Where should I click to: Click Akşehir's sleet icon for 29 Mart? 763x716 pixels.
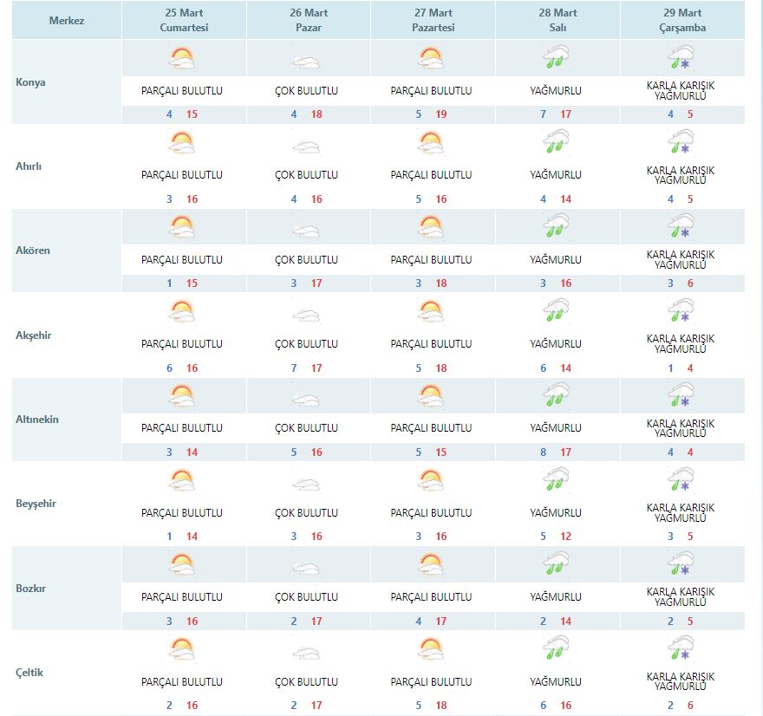[681, 312]
